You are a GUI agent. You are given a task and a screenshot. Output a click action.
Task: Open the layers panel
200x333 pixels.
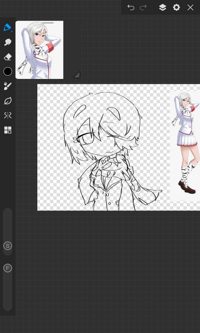(x=162, y=7)
